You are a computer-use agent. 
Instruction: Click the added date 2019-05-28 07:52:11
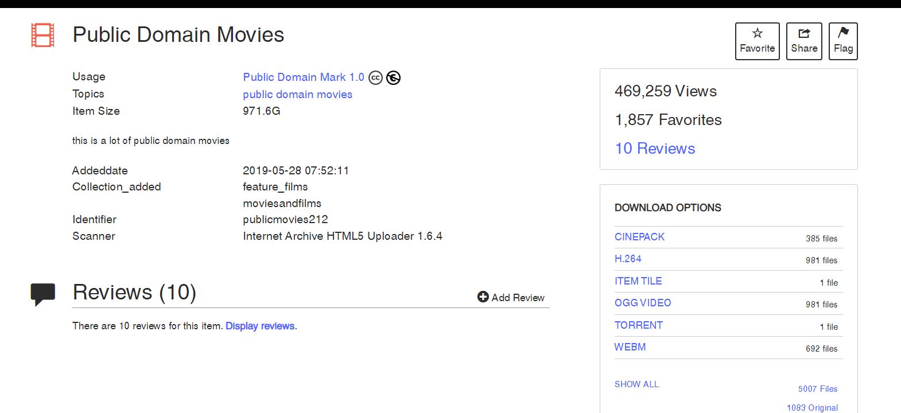296,170
